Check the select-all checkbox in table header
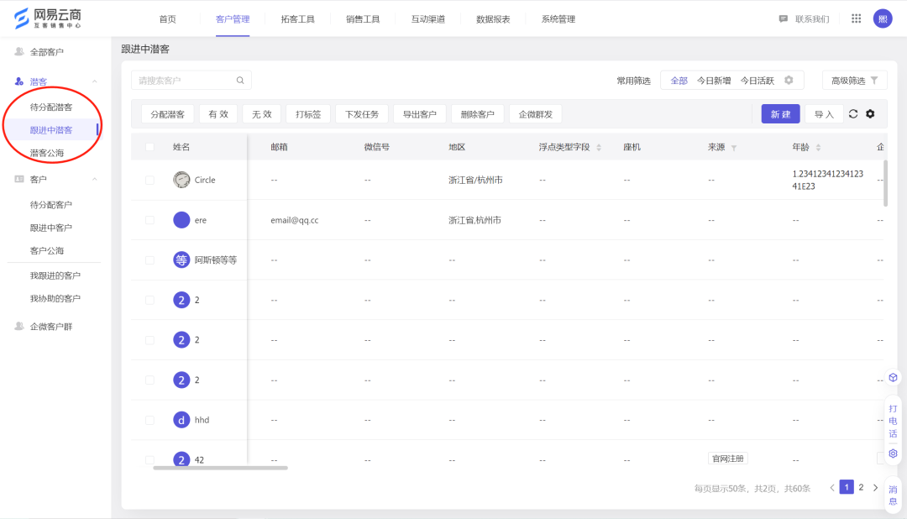This screenshot has height=519, width=907. coord(149,146)
